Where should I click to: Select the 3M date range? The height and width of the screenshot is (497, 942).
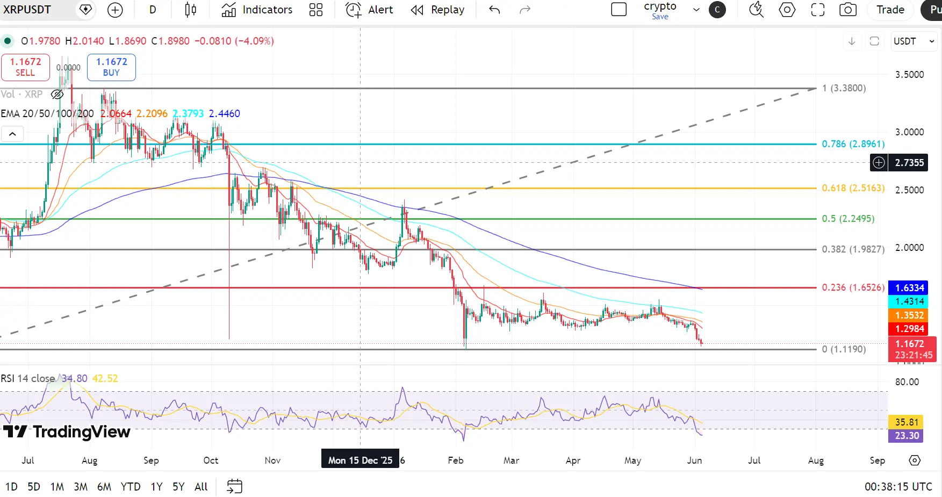pos(81,487)
